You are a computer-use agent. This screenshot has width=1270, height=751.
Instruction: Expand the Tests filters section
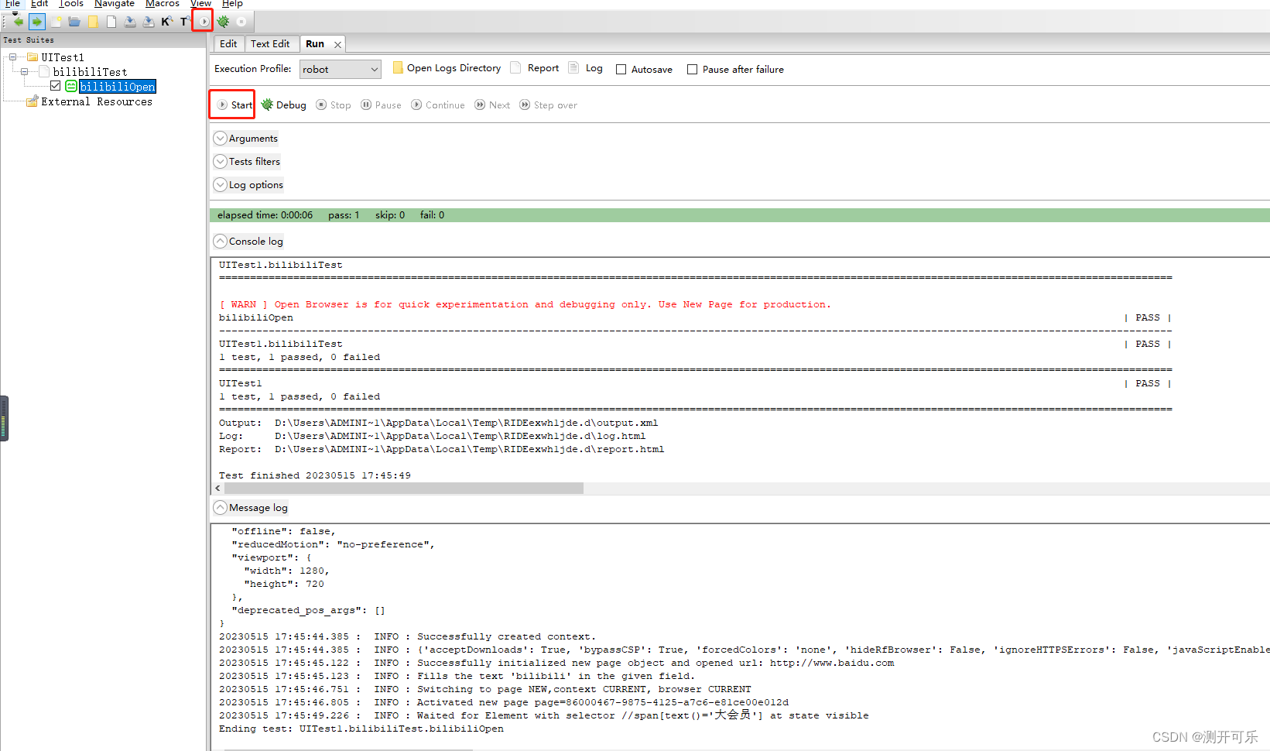click(221, 162)
